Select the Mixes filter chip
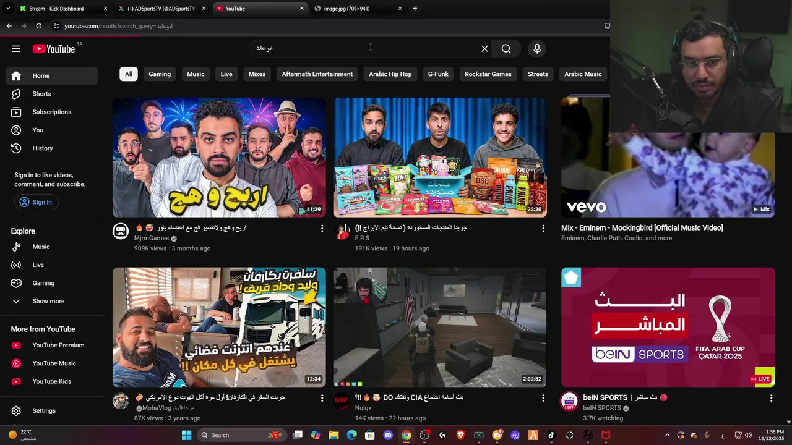The width and height of the screenshot is (792, 445). [x=257, y=74]
